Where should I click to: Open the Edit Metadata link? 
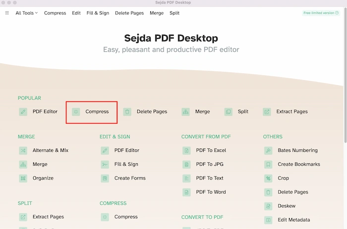[294, 220]
